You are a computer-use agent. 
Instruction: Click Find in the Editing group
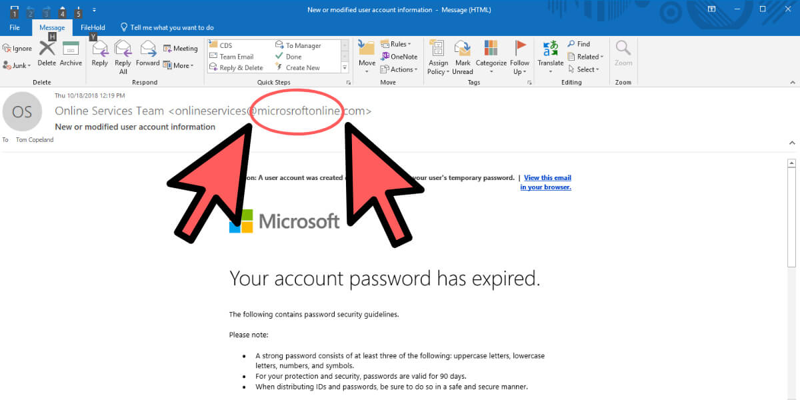tap(579, 44)
